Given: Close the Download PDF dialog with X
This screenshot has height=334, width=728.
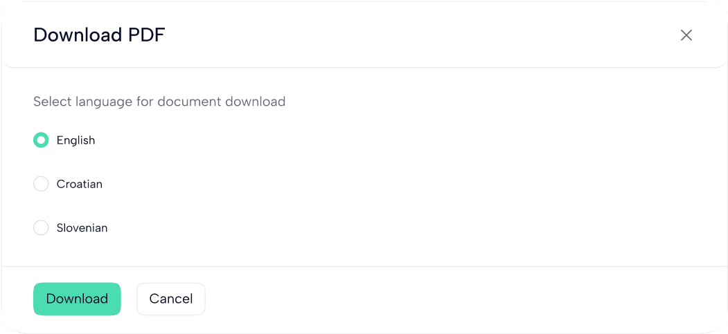Looking at the screenshot, I should tap(686, 35).
